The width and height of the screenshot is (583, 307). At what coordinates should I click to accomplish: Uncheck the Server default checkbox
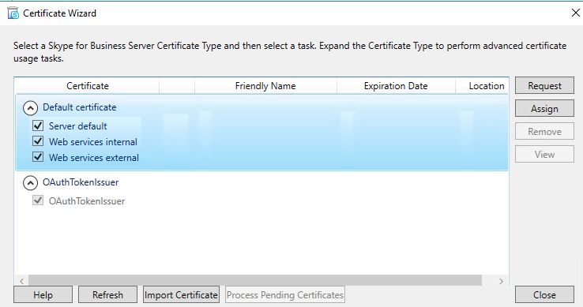click(x=38, y=125)
